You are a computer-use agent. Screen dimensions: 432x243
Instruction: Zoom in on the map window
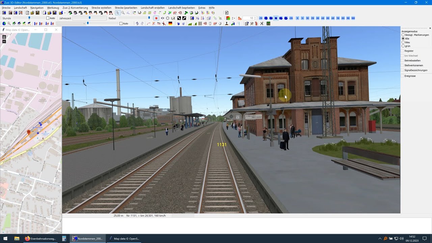click(x=4, y=37)
